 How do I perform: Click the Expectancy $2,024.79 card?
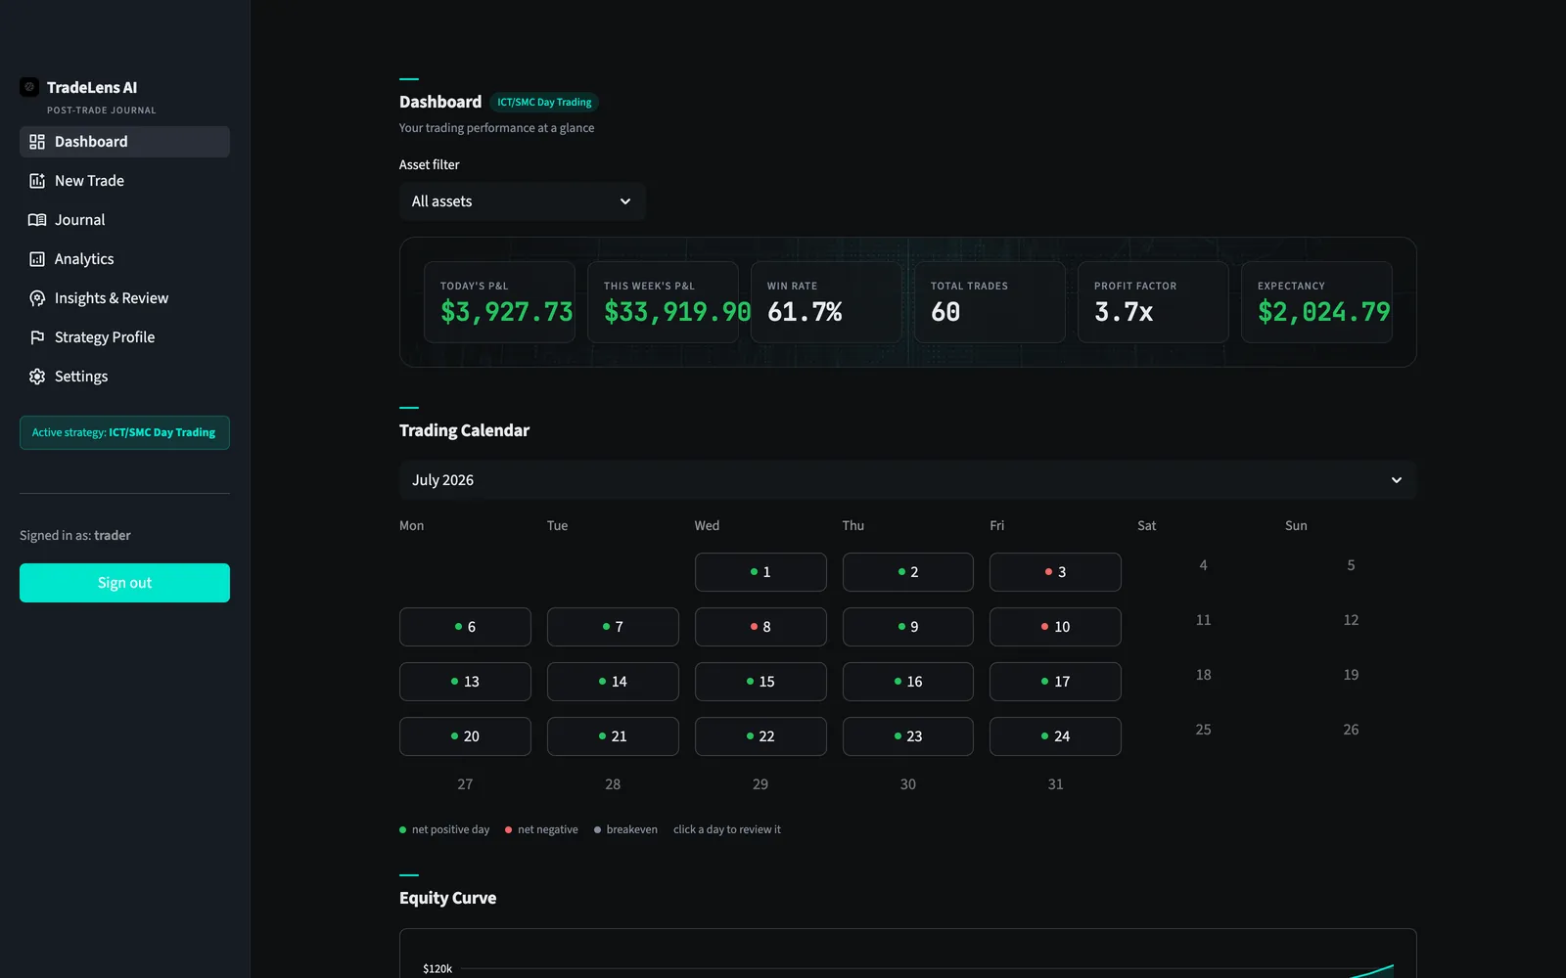(x=1316, y=302)
